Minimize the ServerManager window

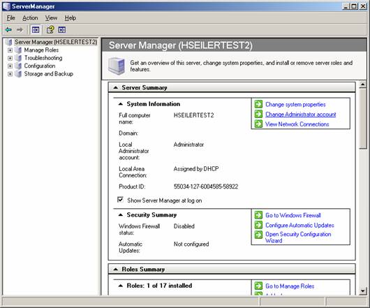[x=346, y=6]
